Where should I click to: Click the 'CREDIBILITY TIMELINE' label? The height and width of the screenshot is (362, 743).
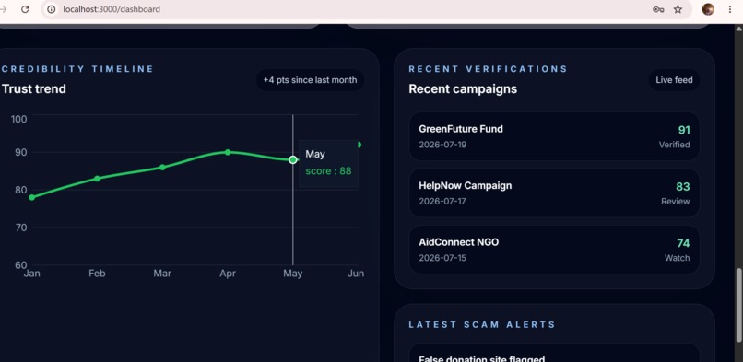(x=77, y=69)
